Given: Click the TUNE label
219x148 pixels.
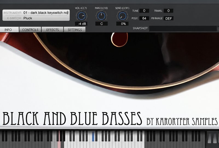Looking at the screenshot, I should (135, 11).
